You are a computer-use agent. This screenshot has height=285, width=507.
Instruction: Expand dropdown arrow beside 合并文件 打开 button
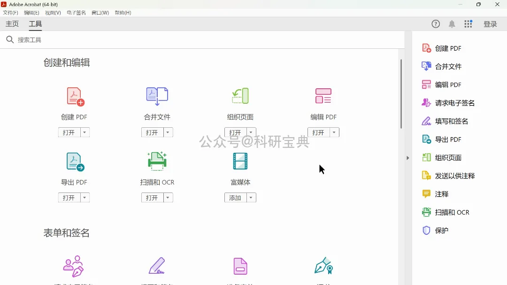click(168, 132)
